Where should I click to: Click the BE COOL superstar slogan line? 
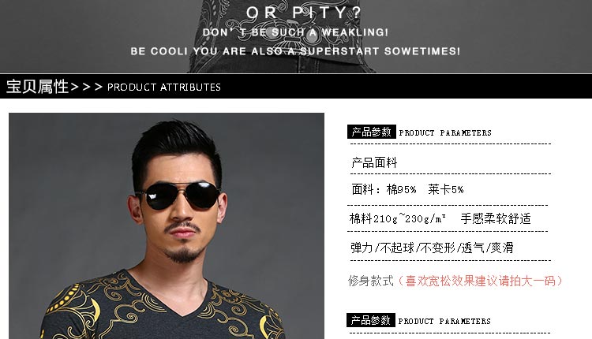(295, 51)
